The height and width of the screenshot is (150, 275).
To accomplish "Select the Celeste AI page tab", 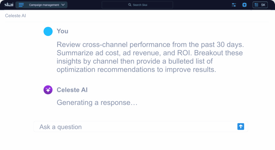I will 15,16.
